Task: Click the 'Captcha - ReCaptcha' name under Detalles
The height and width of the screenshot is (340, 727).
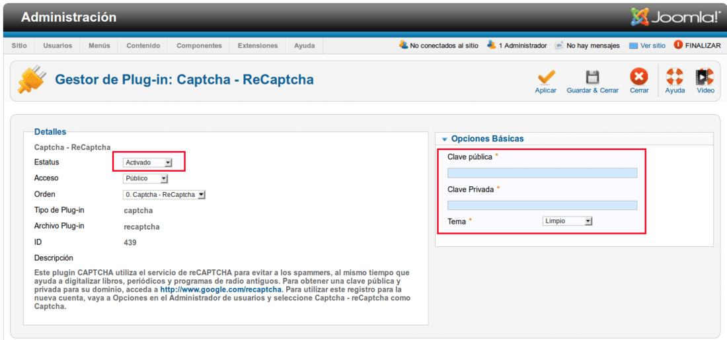Action: pos(72,147)
